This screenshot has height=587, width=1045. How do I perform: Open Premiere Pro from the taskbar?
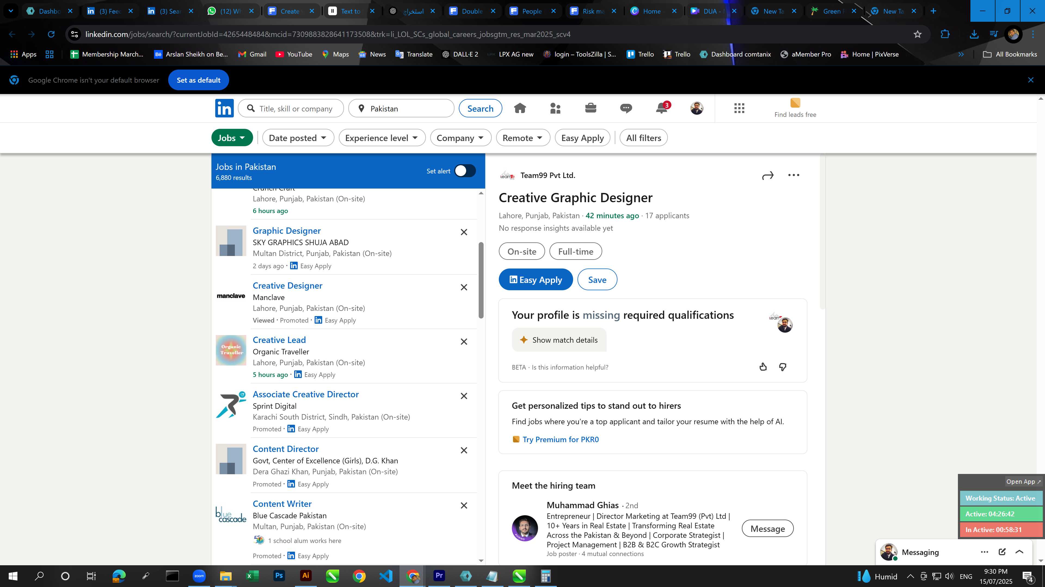click(x=439, y=576)
